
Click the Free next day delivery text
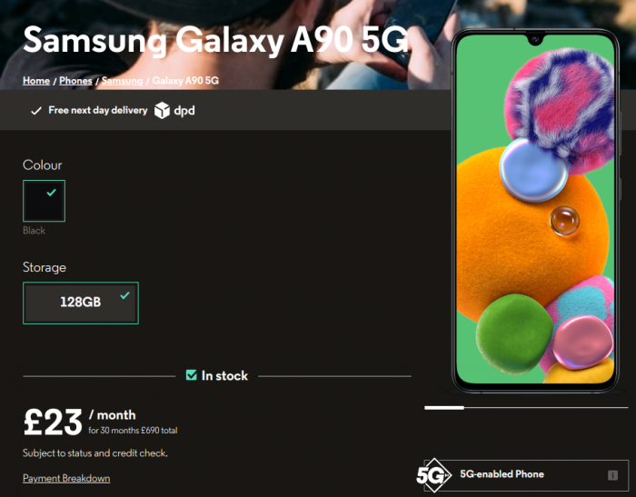tap(98, 110)
